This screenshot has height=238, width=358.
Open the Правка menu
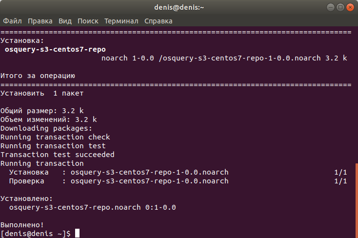pos(40,21)
